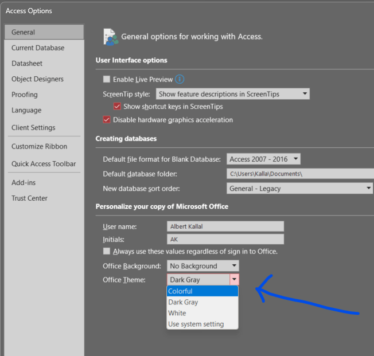374x356 pixels.
Task: Open the ScreenTip style dropdown
Action: click(x=232, y=94)
